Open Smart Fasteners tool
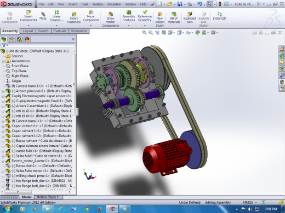The image size is (285, 213). pos(73,18)
